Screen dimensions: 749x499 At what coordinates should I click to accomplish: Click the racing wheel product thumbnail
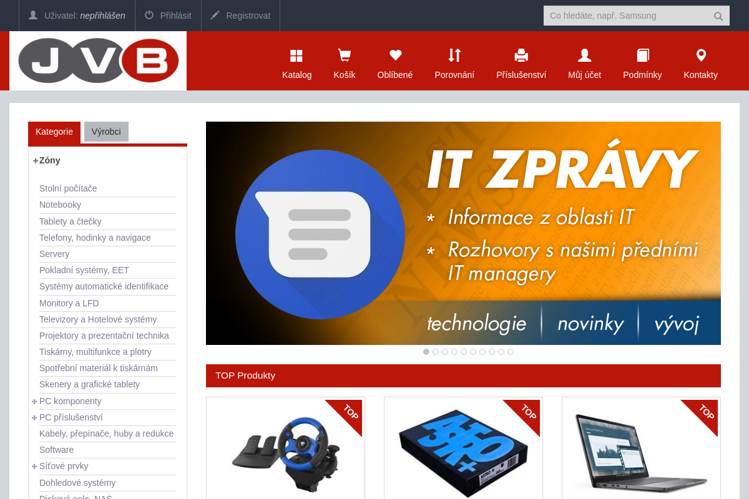point(285,453)
